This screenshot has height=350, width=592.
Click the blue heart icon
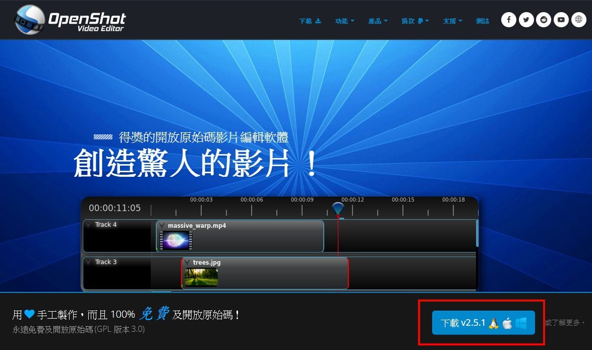[x=29, y=314]
